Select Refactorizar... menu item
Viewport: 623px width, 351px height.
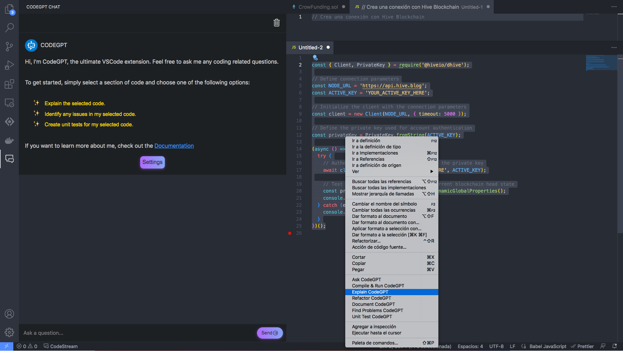tap(392, 241)
